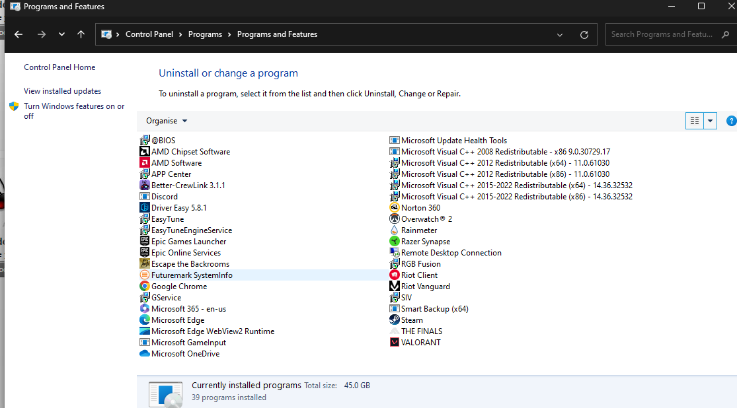Viewport: 737px width, 408px height.
Task: Select the Google Chrome icon
Action: pyautogui.click(x=145, y=287)
